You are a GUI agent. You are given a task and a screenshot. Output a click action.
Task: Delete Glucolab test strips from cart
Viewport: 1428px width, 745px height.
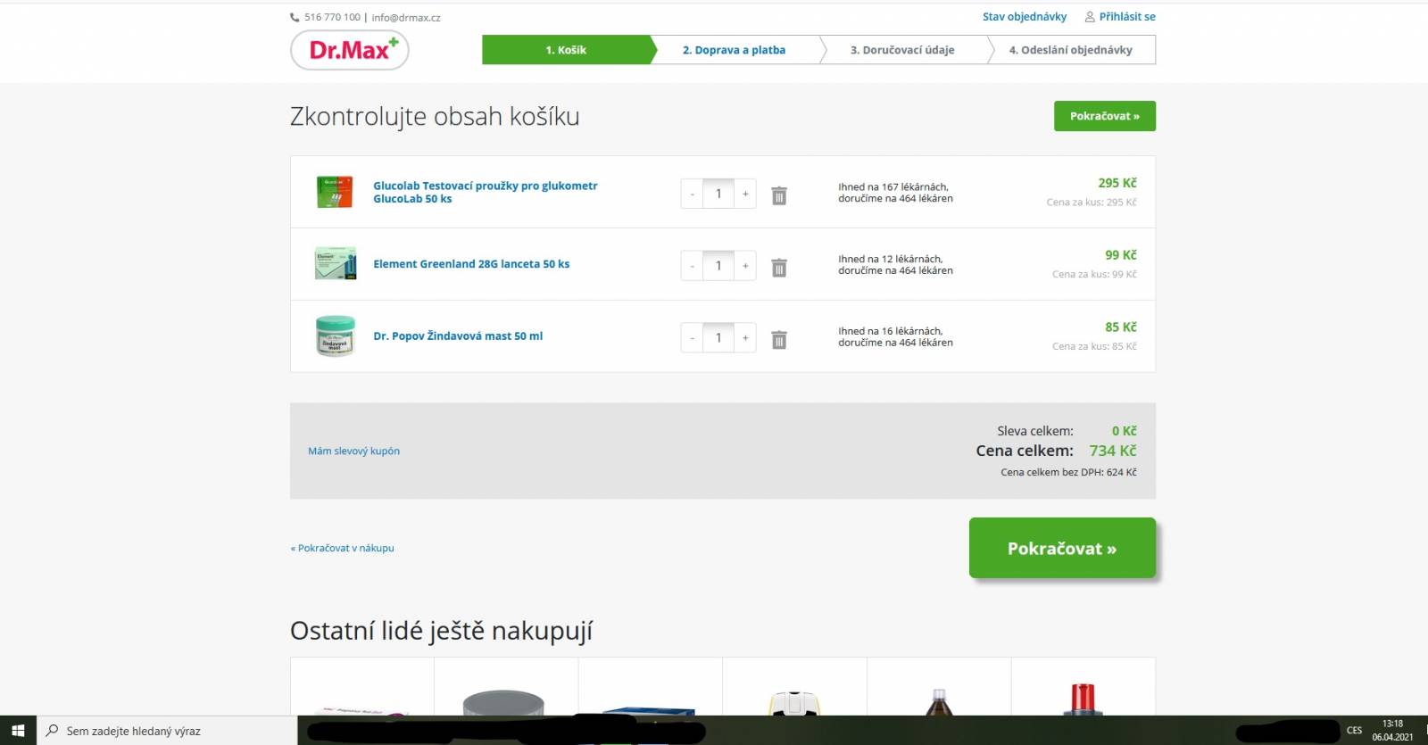point(779,195)
